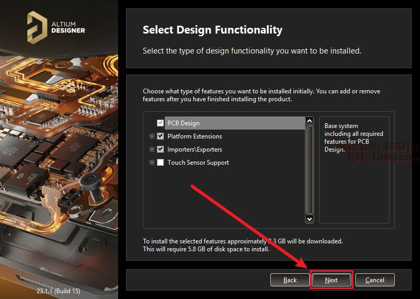Go to the Back step
This screenshot has width=420, height=299.
tap(290, 280)
